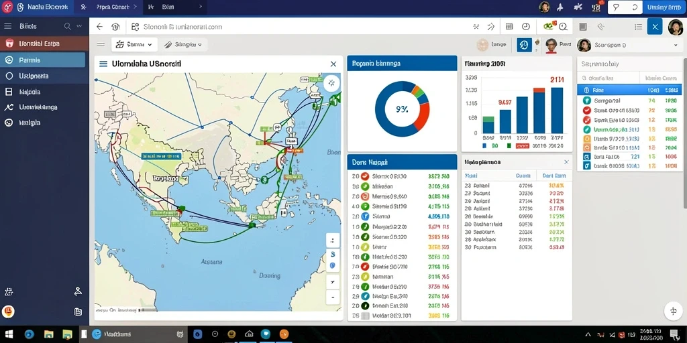Open the Sarma dropdown in the toolbar
687x343 pixels.
134,45
